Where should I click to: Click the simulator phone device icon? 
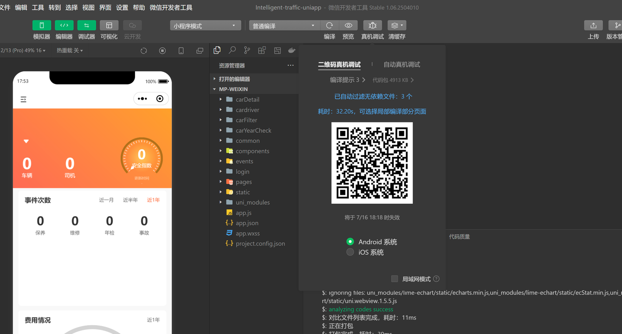click(x=181, y=51)
